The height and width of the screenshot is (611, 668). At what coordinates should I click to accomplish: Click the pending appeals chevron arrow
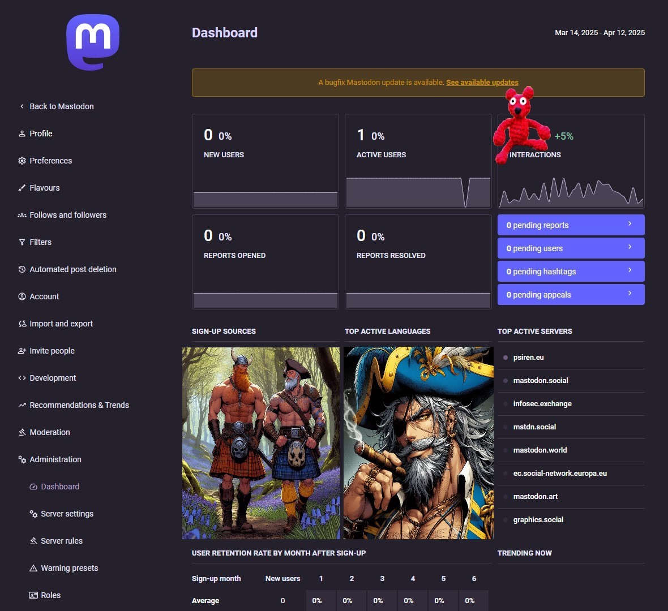pyautogui.click(x=630, y=294)
